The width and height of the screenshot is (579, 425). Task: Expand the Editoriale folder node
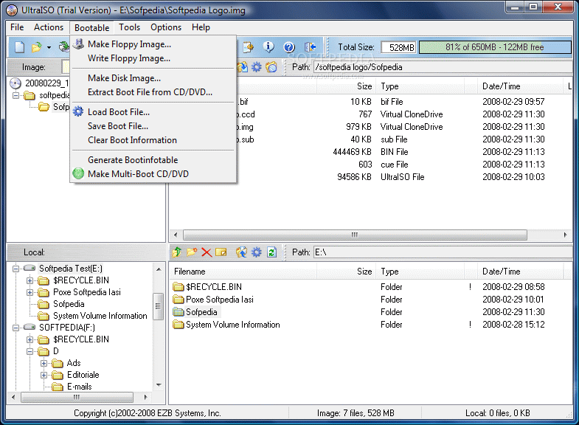(44, 375)
